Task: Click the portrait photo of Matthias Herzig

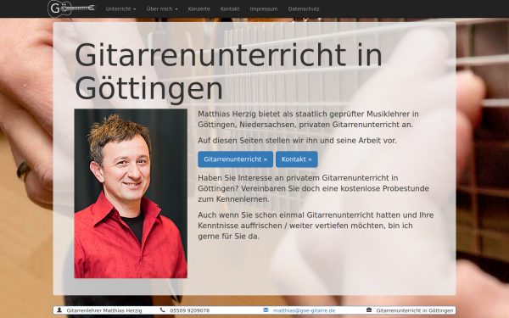Action: coord(131,193)
